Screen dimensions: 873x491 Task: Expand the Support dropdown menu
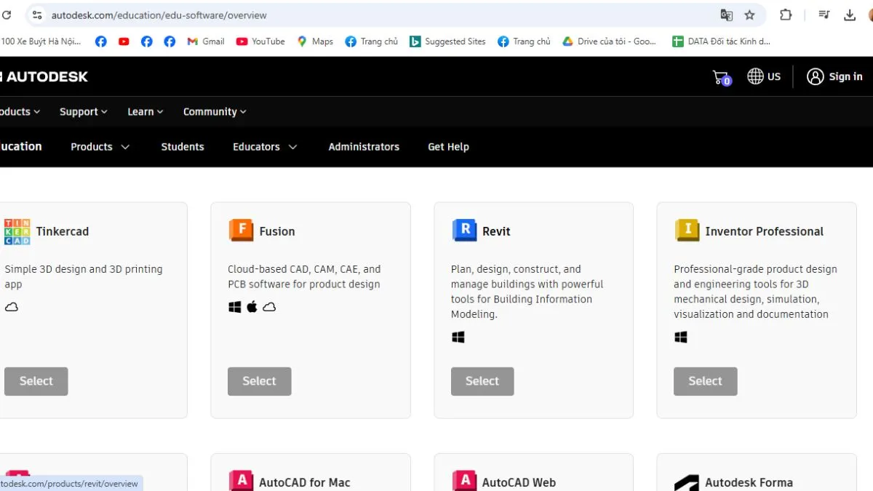tap(83, 112)
